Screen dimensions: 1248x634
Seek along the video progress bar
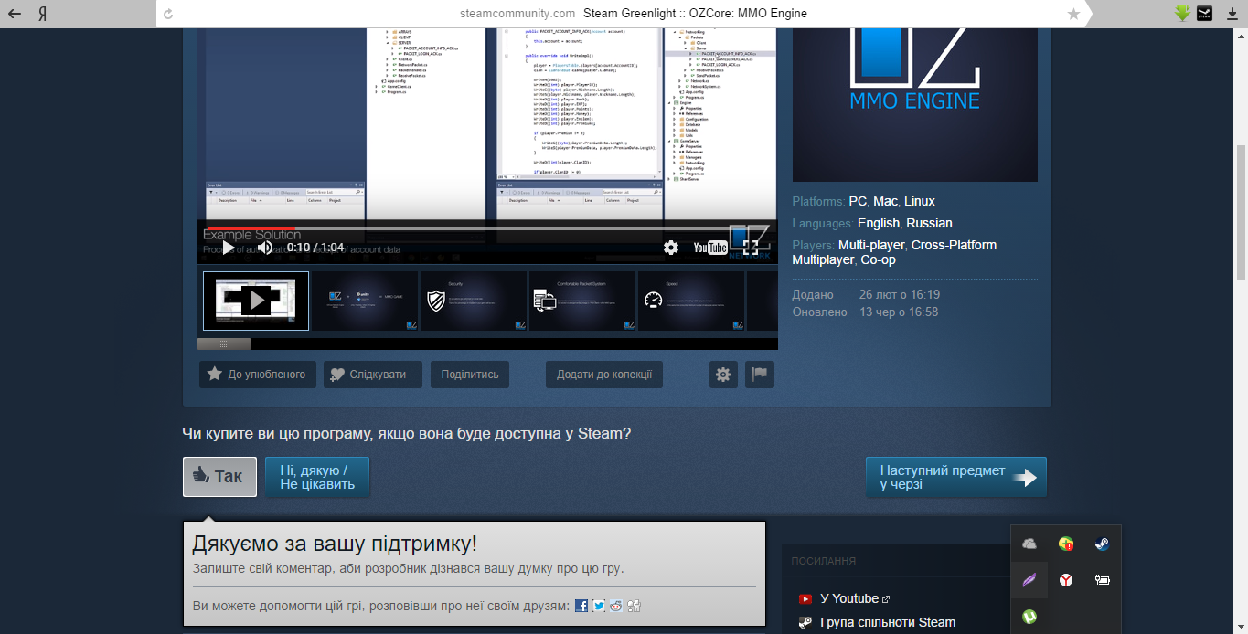[x=487, y=228]
